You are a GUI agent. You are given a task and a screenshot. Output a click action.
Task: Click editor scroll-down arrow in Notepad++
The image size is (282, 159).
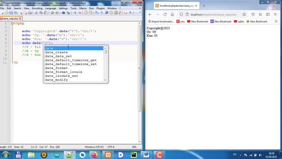point(139,142)
